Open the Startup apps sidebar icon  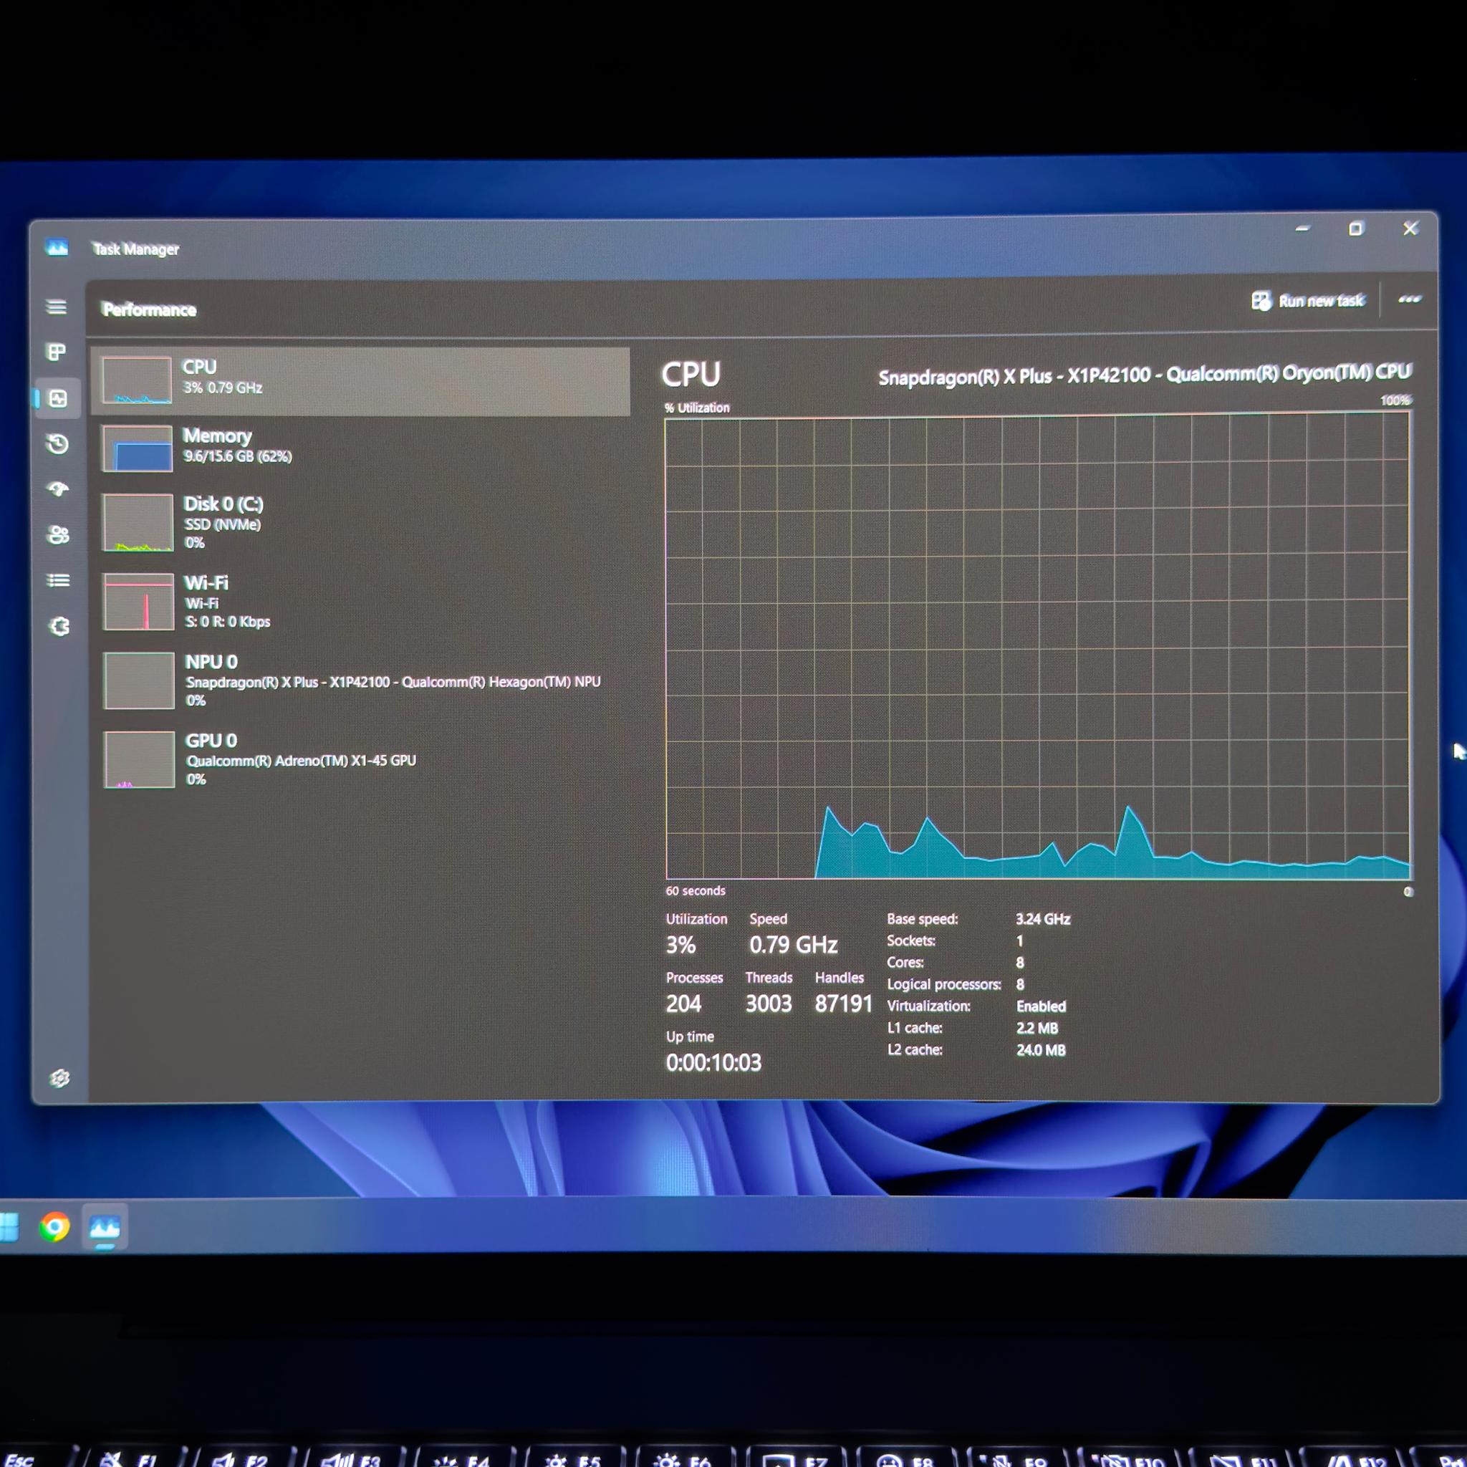click(58, 489)
